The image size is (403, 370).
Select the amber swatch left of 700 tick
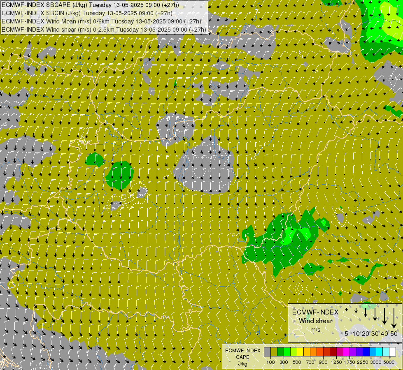[x=307, y=351]
